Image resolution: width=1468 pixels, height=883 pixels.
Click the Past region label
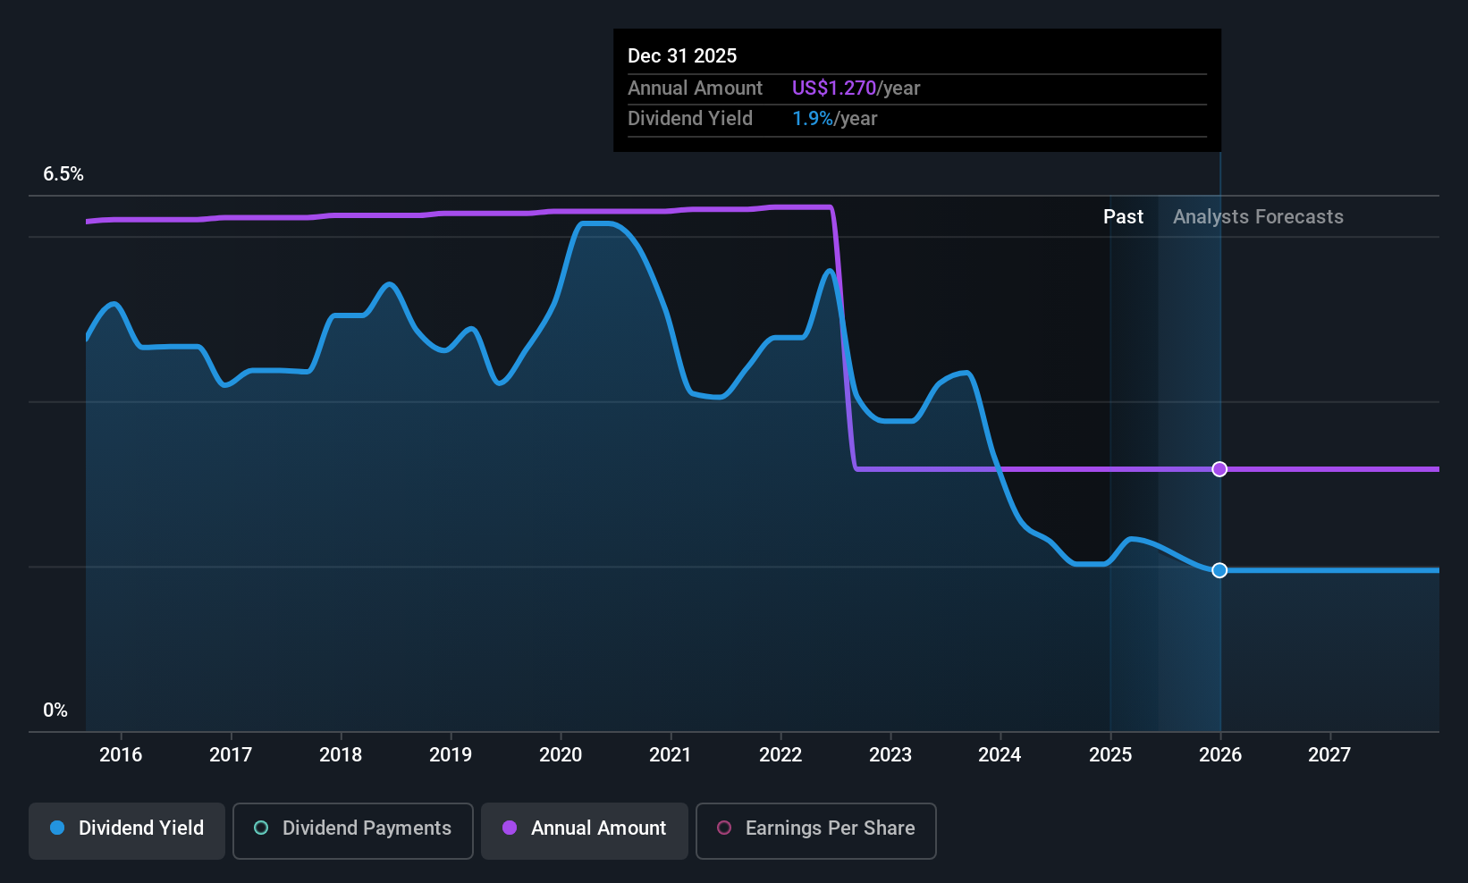1123,217
